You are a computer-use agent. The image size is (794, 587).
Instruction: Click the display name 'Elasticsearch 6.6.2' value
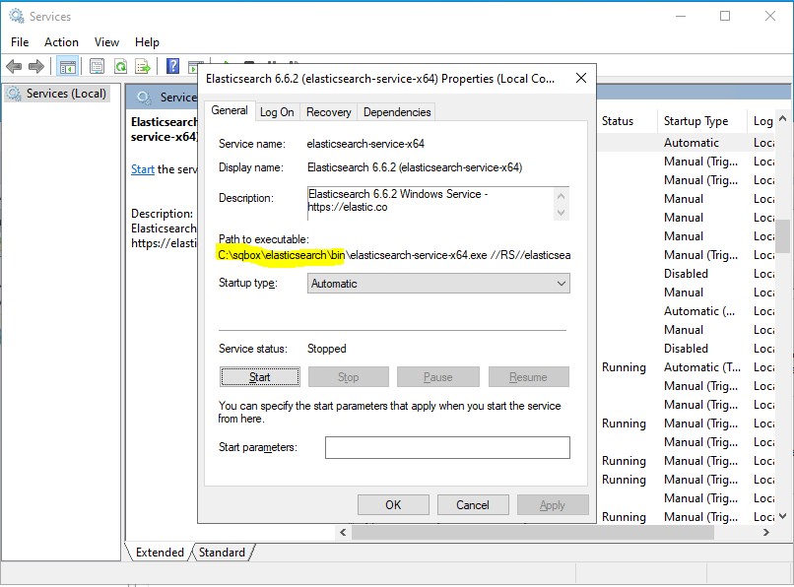tap(415, 167)
